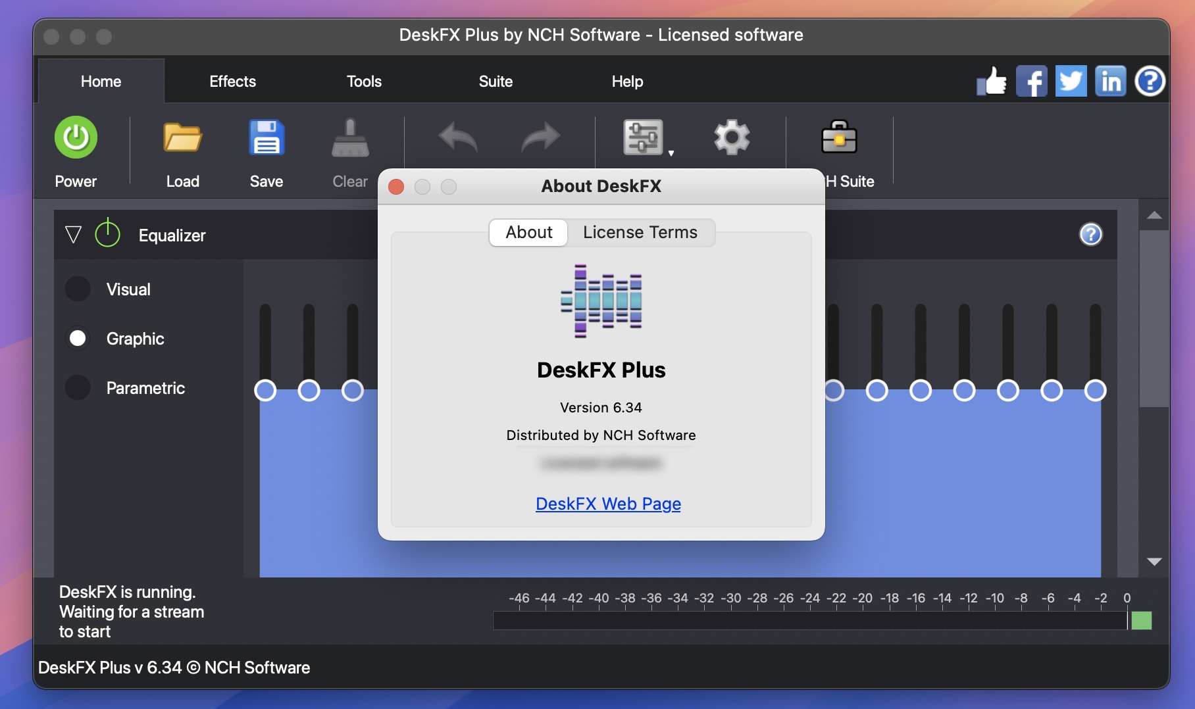This screenshot has width=1195, height=709.
Task: Open the Help tab
Action: tap(627, 82)
